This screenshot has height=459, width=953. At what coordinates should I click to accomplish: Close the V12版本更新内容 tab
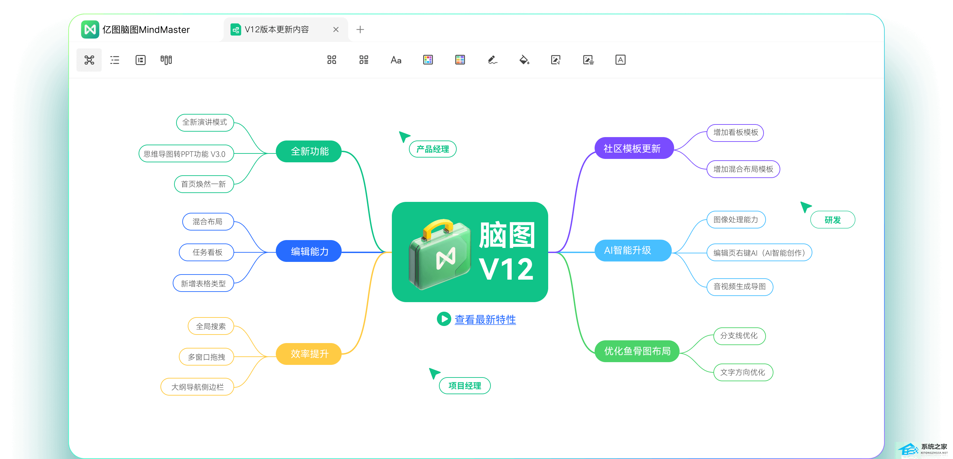[x=336, y=30]
